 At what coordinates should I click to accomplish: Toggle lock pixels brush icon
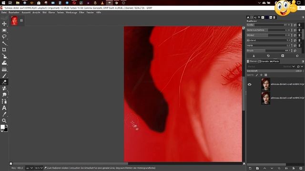[257, 75]
